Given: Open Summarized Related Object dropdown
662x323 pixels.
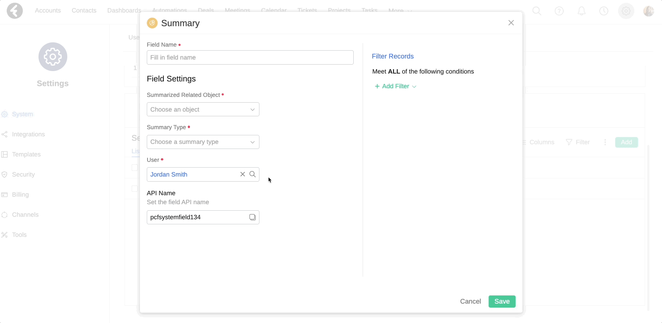Looking at the screenshot, I should point(203,109).
